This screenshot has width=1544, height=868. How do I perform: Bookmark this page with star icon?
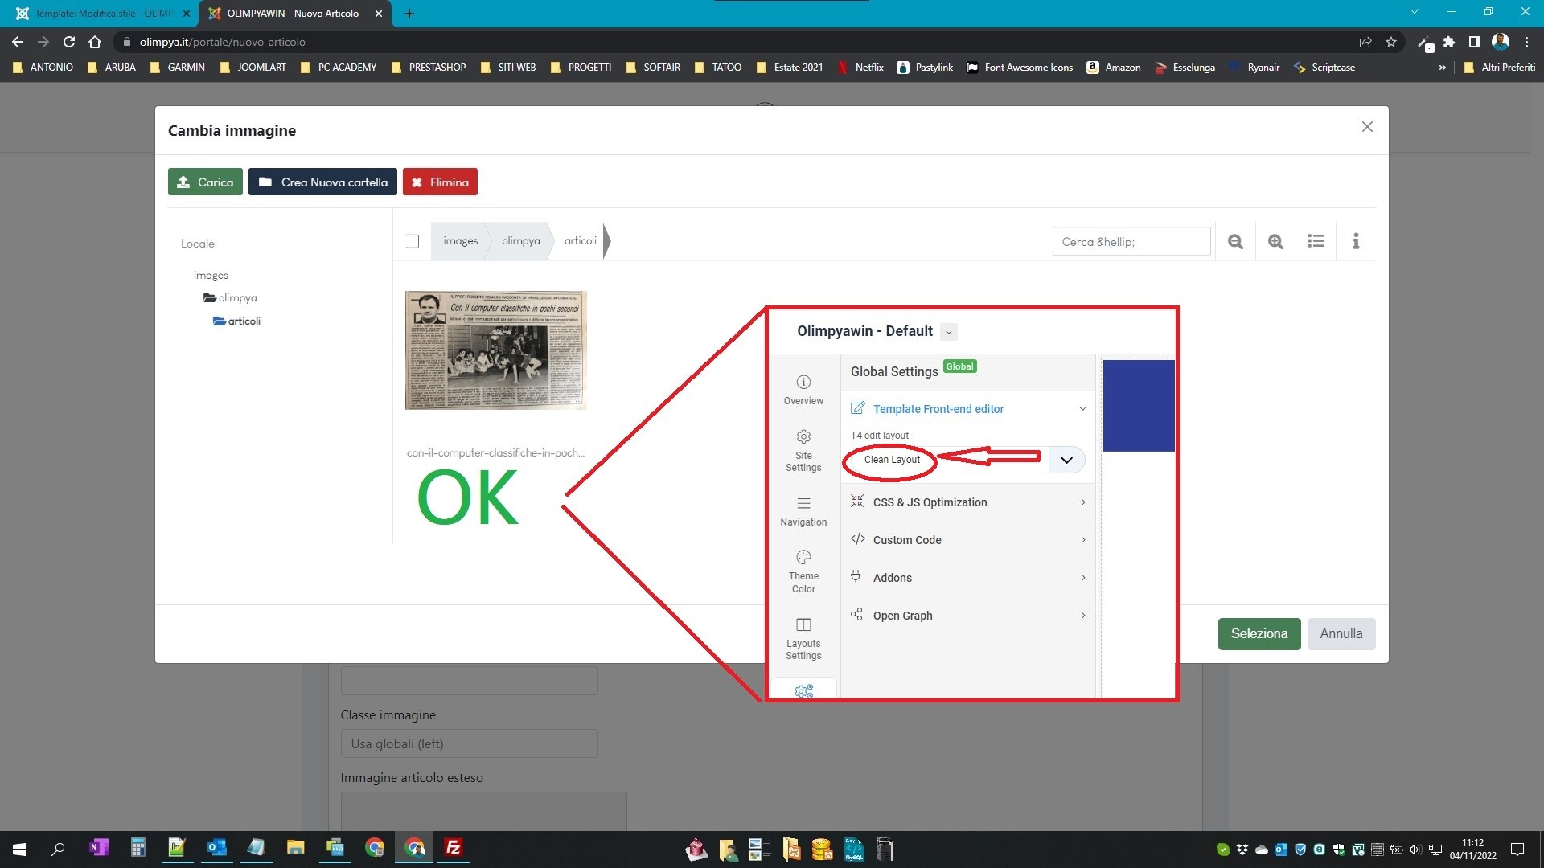tap(1391, 42)
